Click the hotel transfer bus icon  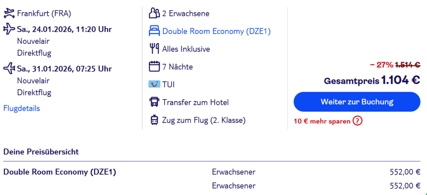(x=154, y=102)
